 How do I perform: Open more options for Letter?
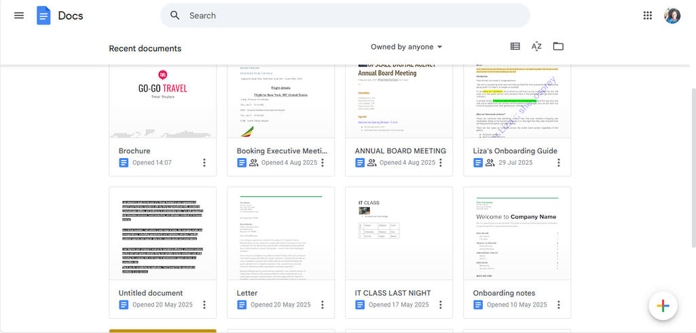pyautogui.click(x=323, y=305)
